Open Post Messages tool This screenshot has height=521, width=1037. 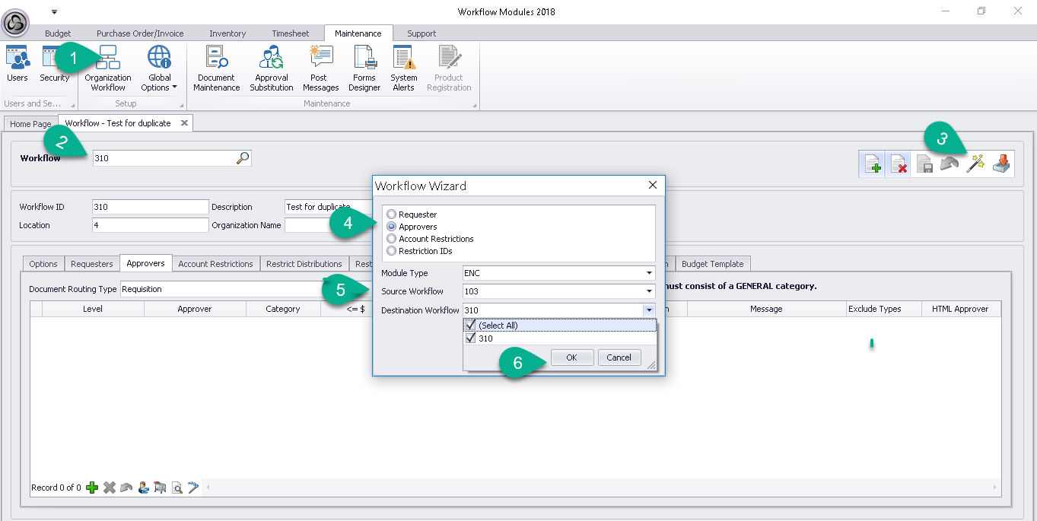[320, 67]
